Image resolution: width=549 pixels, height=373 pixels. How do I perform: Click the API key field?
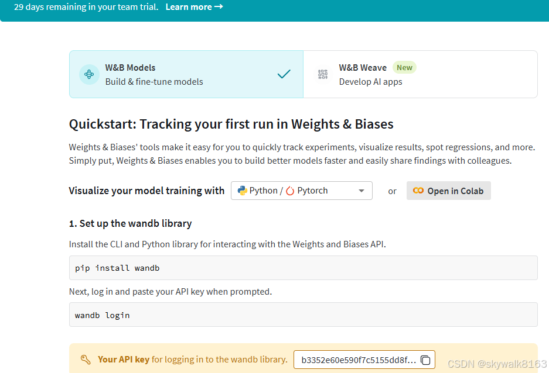coord(364,360)
